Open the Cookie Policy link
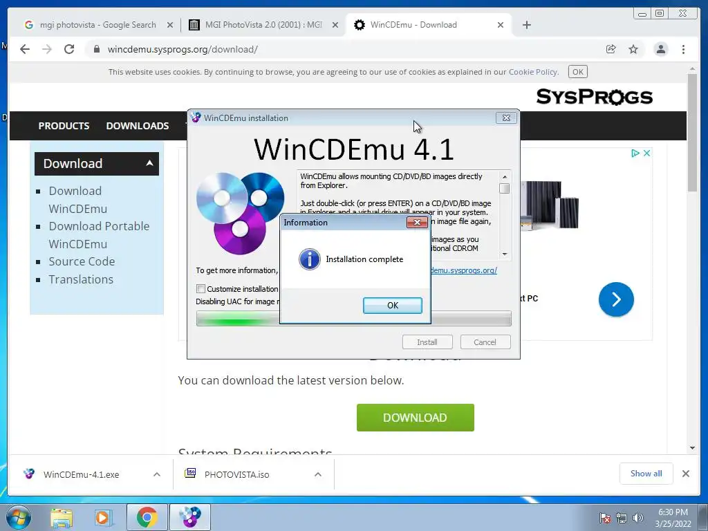This screenshot has height=531, width=708. (533, 72)
